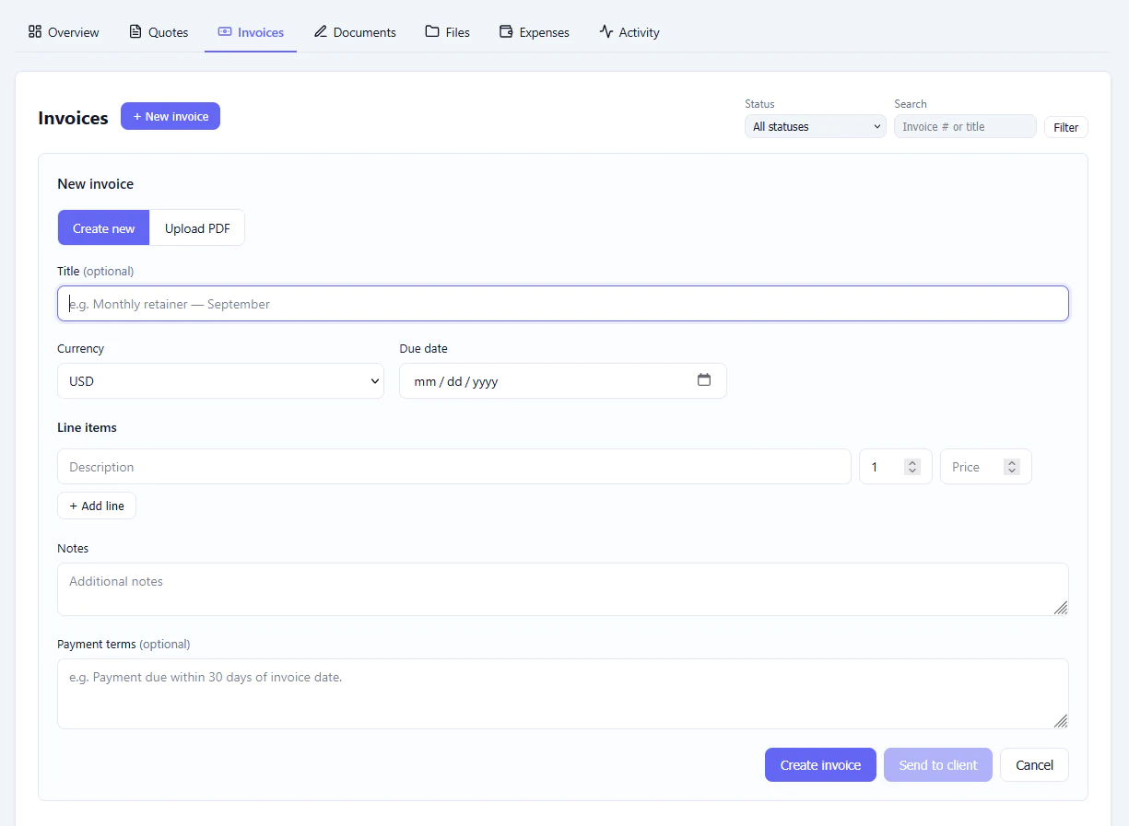Click the 'Line items' label
The width and height of the screenshot is (1129, 826).
pyautogui.click(x=87, y=427)
